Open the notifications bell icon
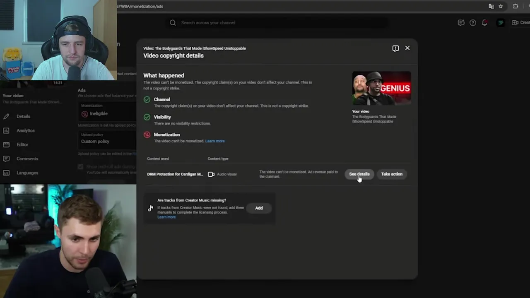This screenshot has width=530, height=298. pos(484,23)
